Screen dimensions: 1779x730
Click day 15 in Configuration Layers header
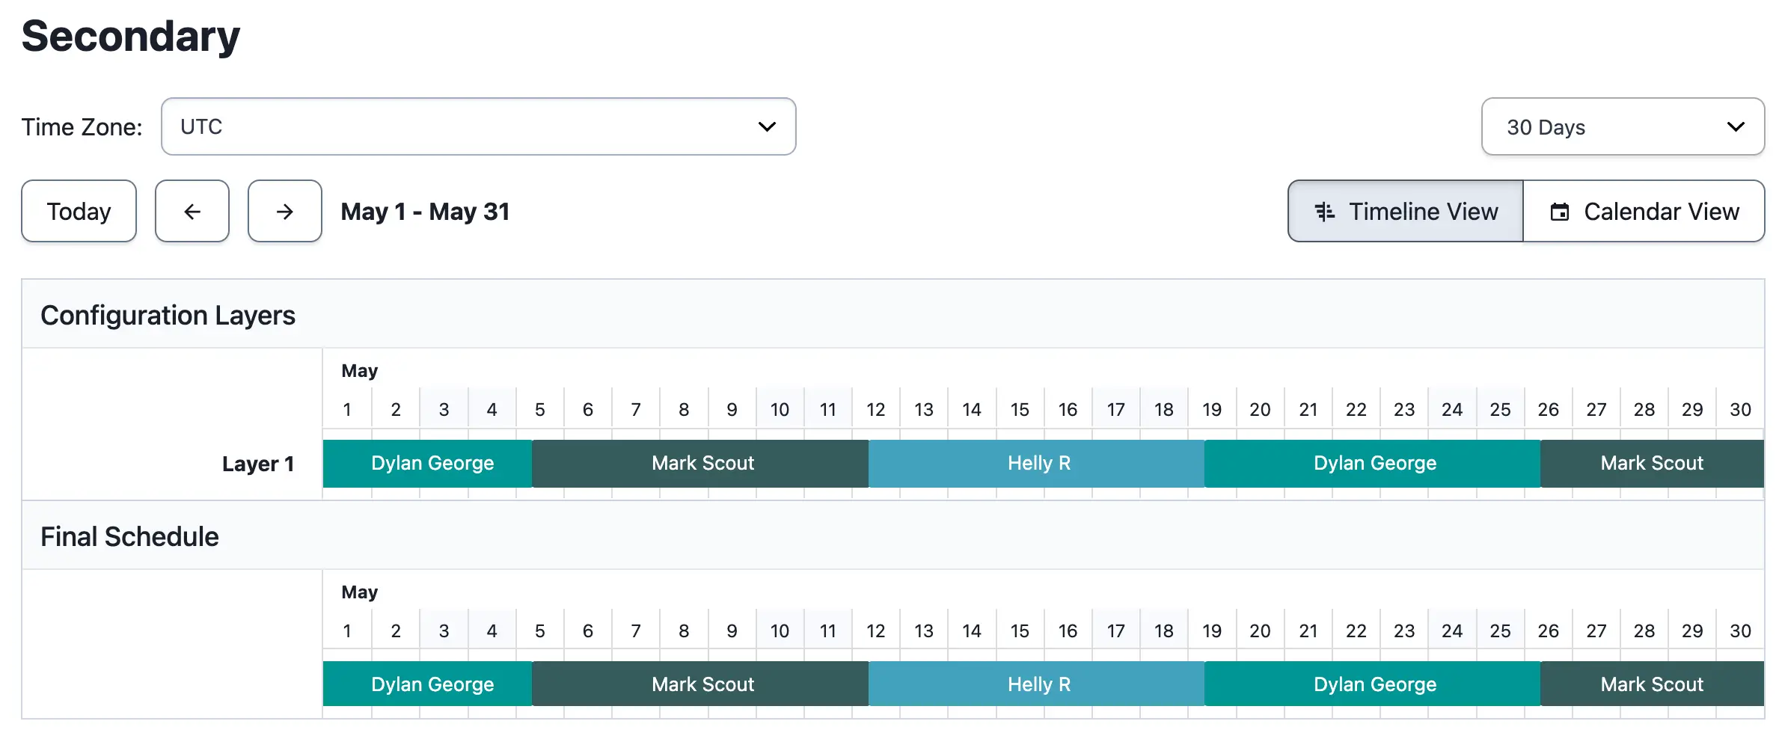1020,410
